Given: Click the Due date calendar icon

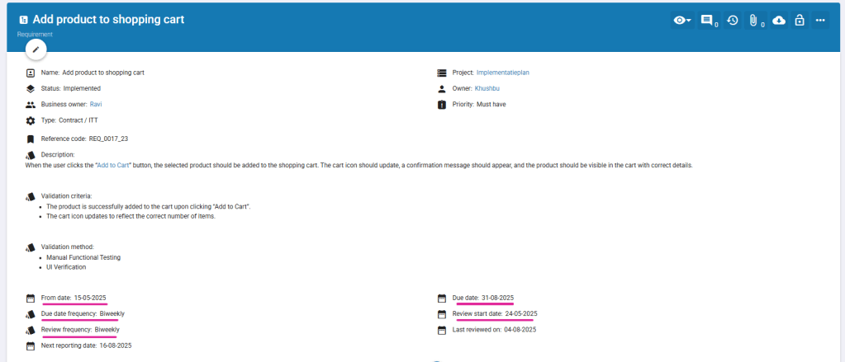Looking at the screenshot, I should click(x=442, y=298).
